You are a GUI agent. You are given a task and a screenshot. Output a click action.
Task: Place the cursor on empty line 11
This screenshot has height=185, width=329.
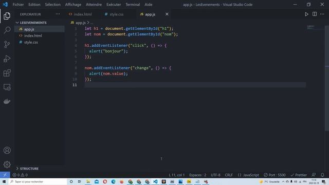tap(195, 85)
